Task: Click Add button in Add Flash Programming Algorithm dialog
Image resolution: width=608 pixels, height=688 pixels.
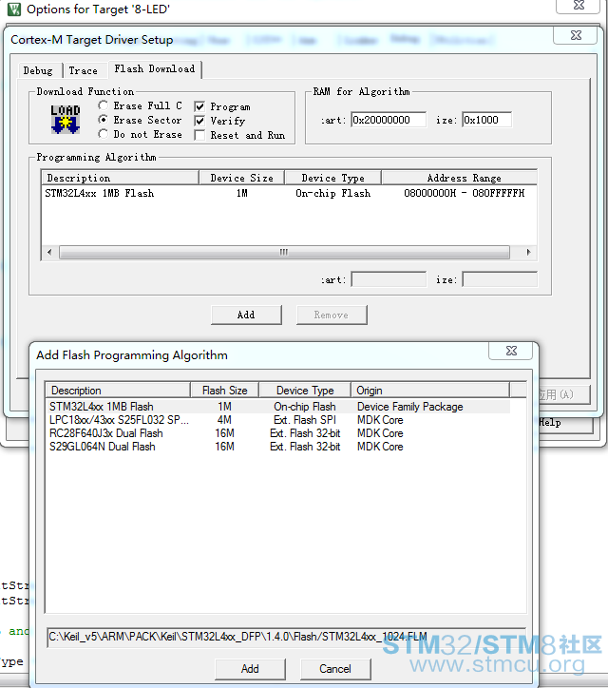Action: 250,669
